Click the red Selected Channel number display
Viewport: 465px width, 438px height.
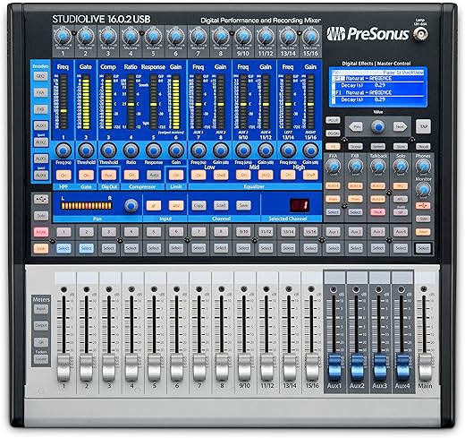[300, 205]
